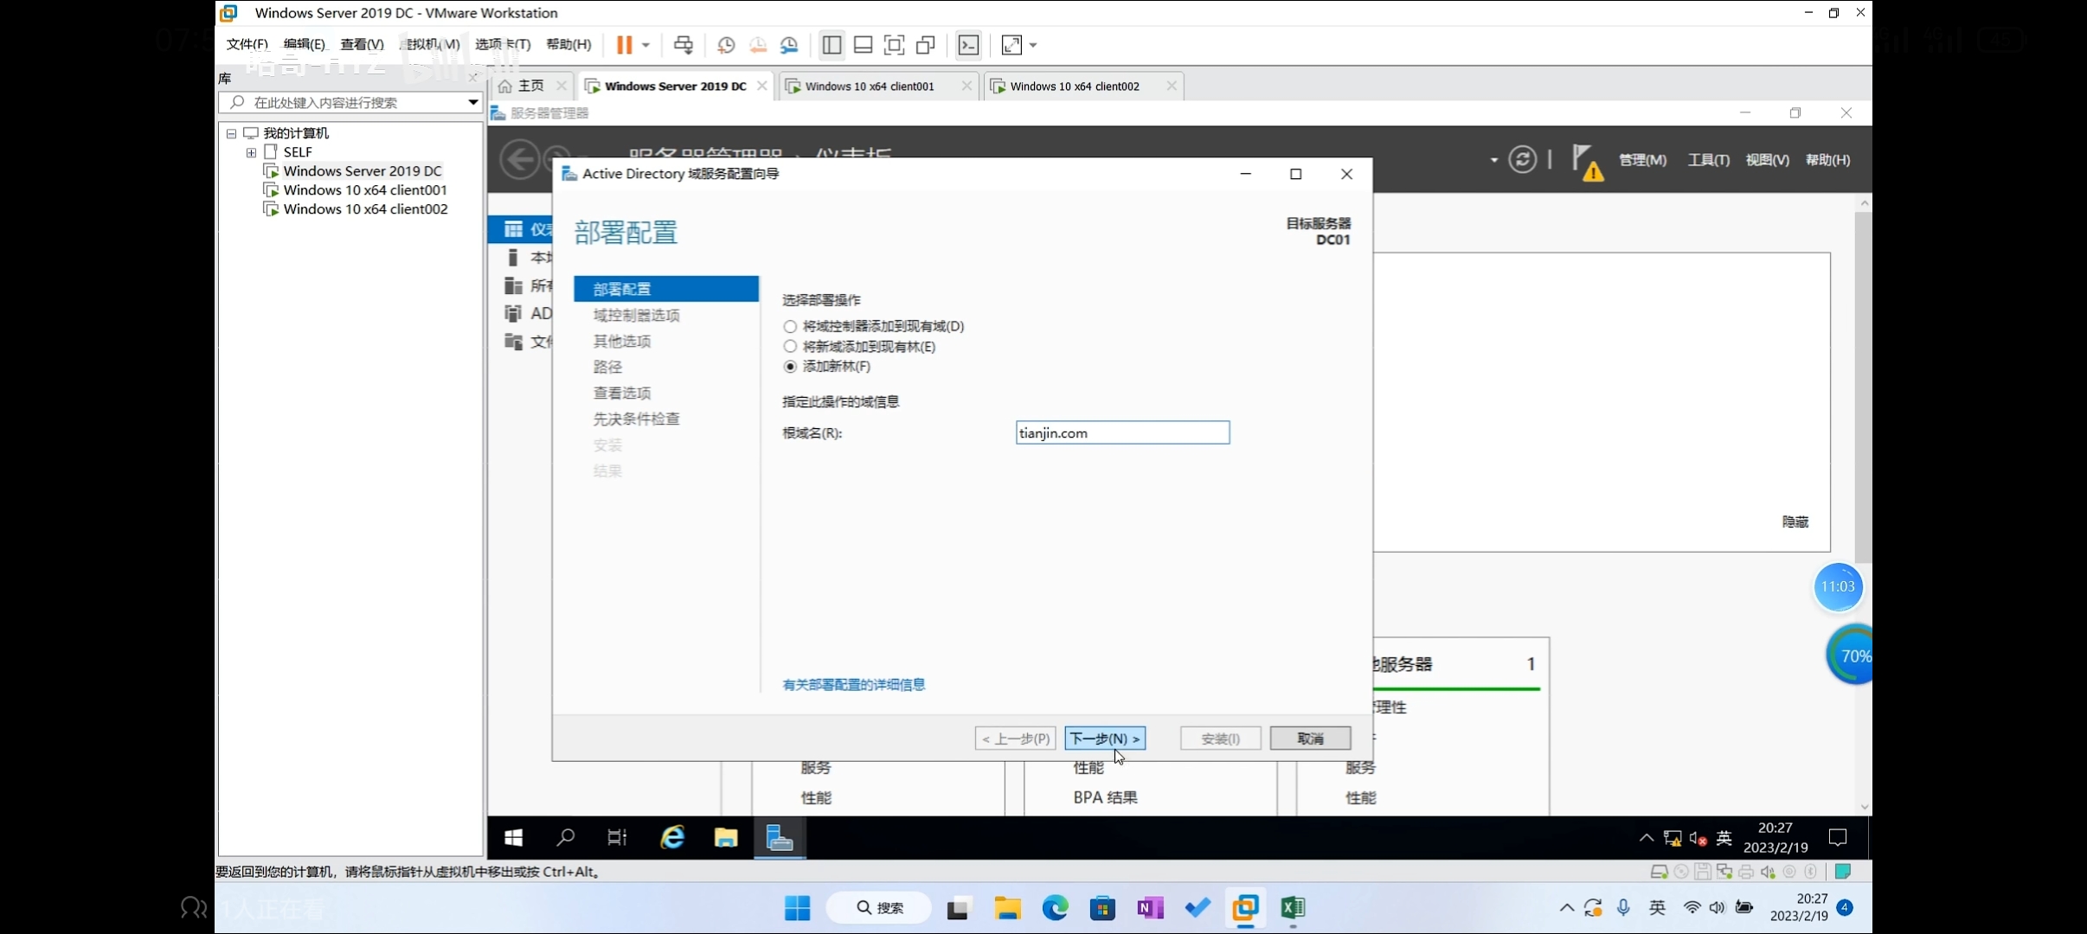Screen dimensions: 2087x934
Task: Open the VMware 编辑(E) menu
Action: coord(304,44)
